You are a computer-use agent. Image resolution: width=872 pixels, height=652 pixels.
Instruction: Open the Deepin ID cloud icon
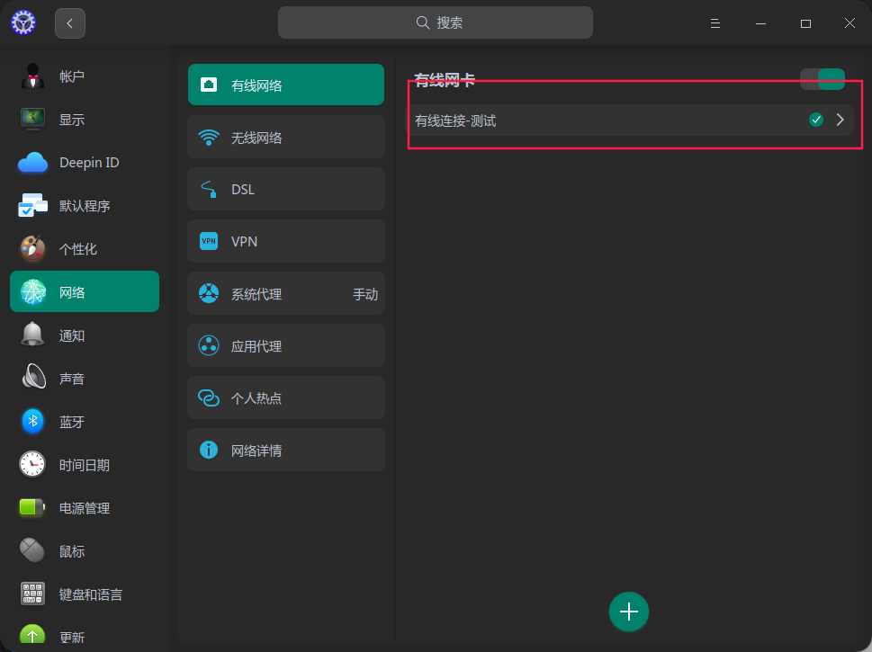point(32,163)
